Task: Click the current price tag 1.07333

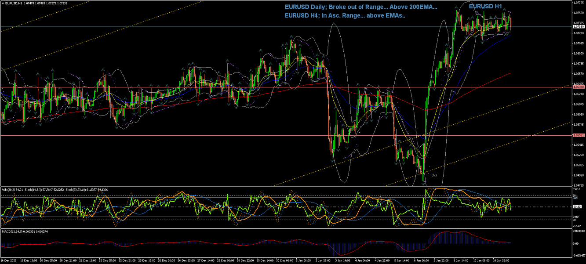Action: coord(578,27)
